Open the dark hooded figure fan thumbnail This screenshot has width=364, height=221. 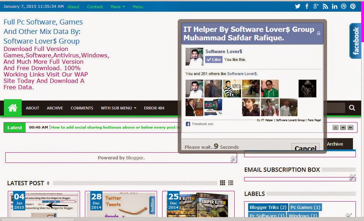[307, 89]
